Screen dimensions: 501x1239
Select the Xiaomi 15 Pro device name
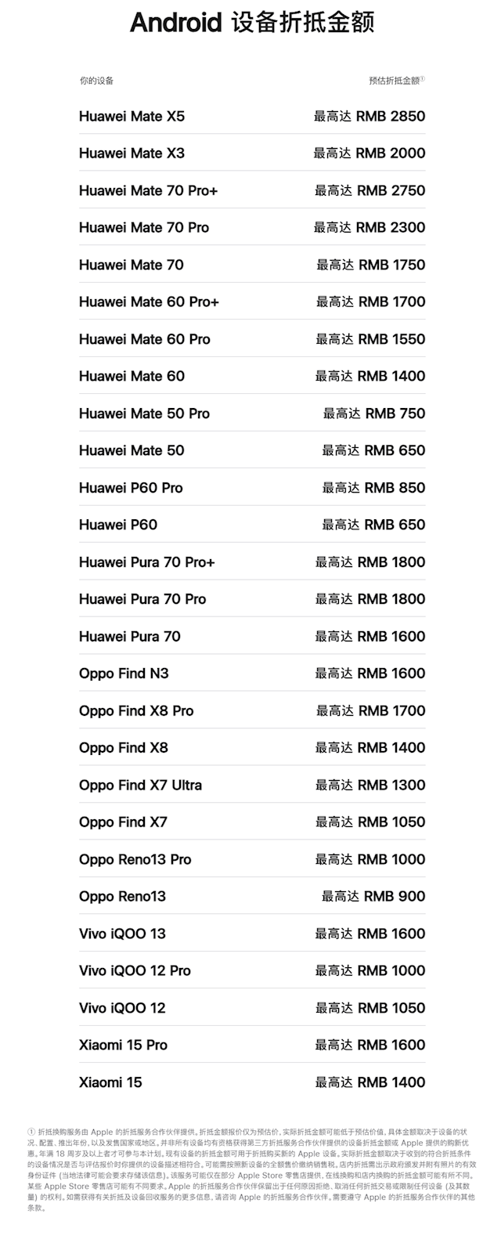[x=123, y=1045]
